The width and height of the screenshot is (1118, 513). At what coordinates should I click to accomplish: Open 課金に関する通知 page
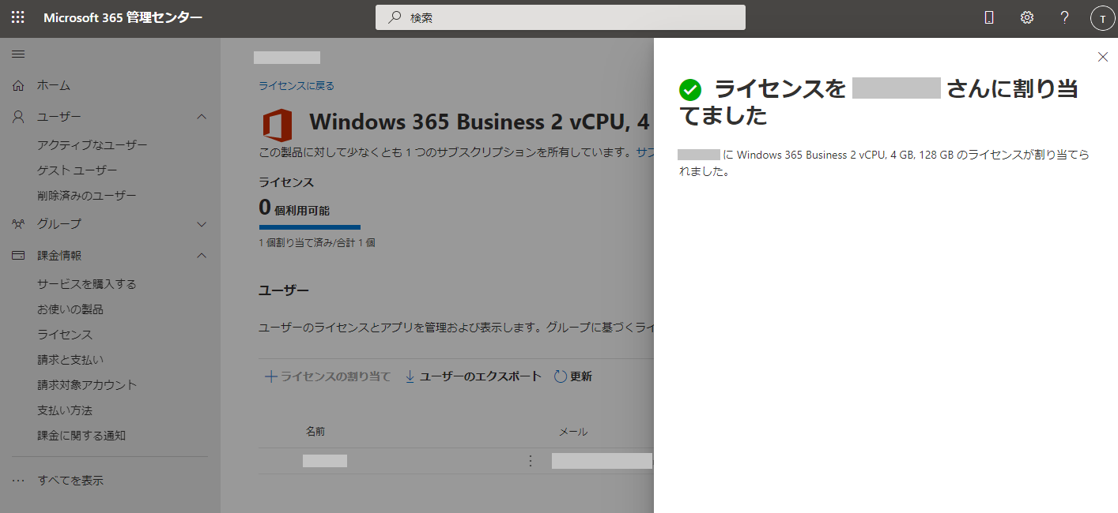click(x=81, y=436)
